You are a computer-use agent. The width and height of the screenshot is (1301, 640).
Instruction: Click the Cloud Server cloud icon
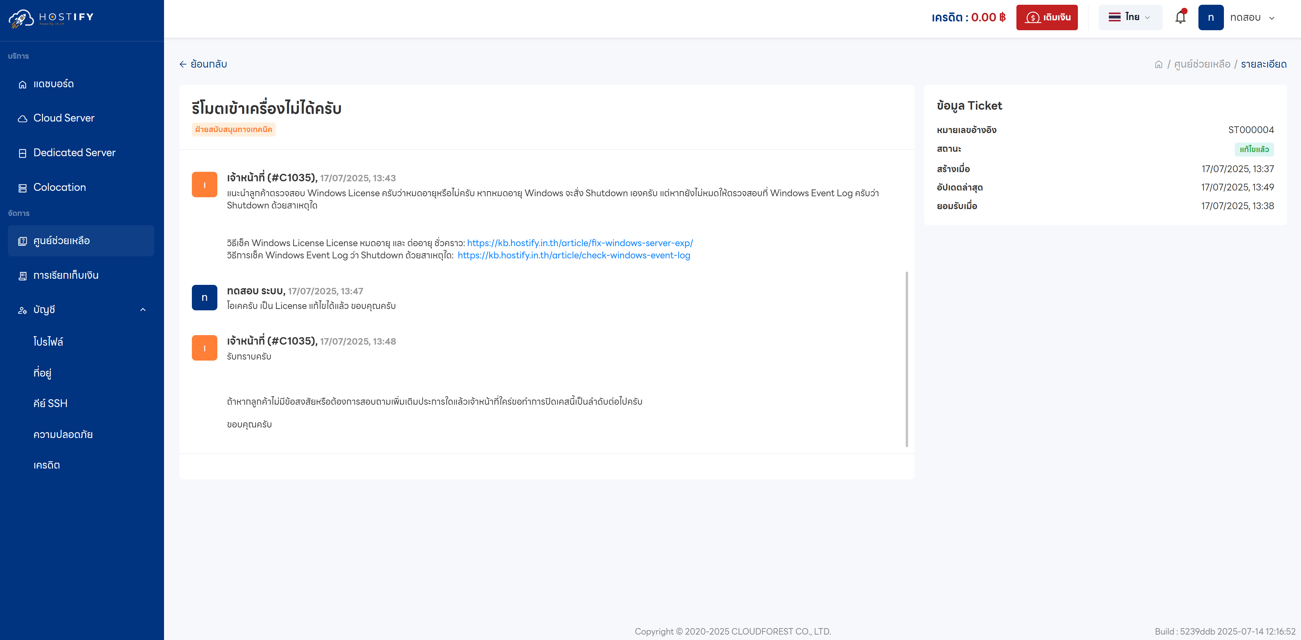[x=23, y=119]
